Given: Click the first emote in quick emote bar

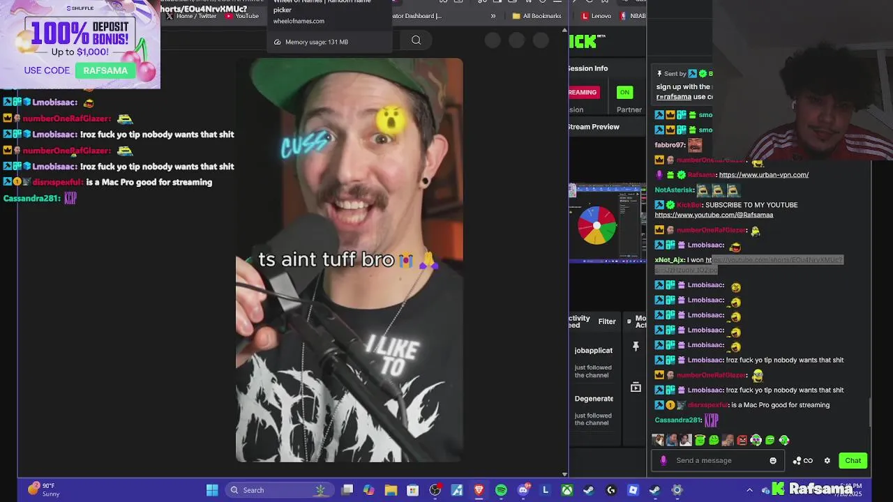Looking at the screenshot, I should point(658,440).
